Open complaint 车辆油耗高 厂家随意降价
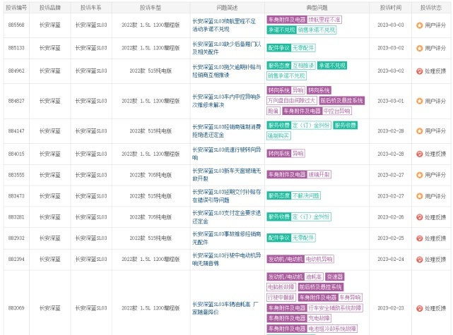 click(x=225, y=308)
